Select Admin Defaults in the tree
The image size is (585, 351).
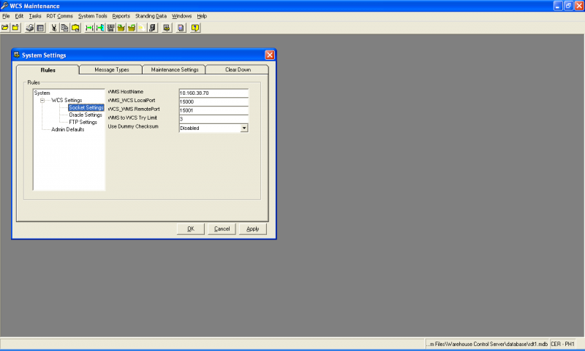tap(67, 130)
